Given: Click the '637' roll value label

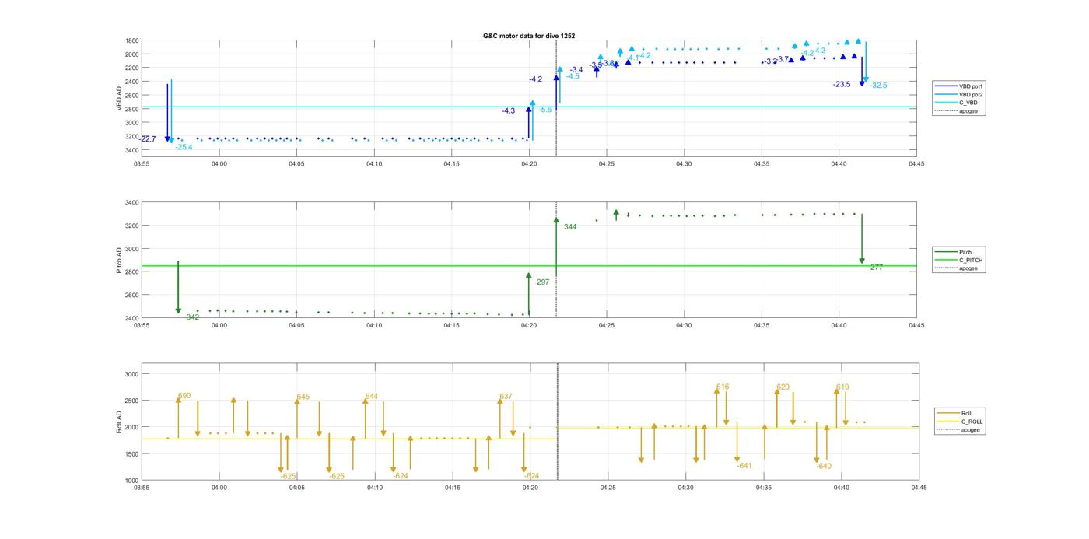Looking at the screenshot, I should [x=506, y=397].
